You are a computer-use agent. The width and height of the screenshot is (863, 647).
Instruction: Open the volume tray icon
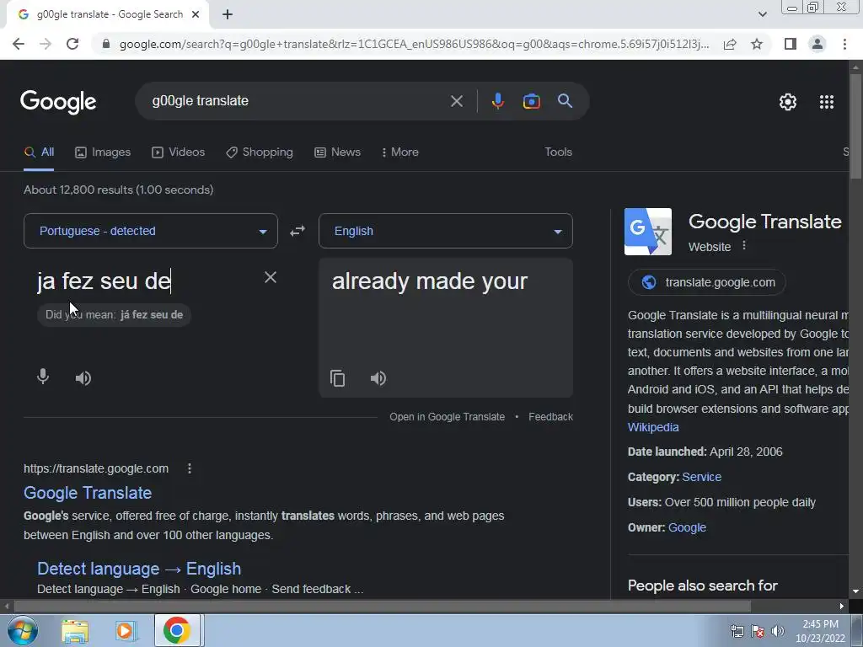coord(778,631)
